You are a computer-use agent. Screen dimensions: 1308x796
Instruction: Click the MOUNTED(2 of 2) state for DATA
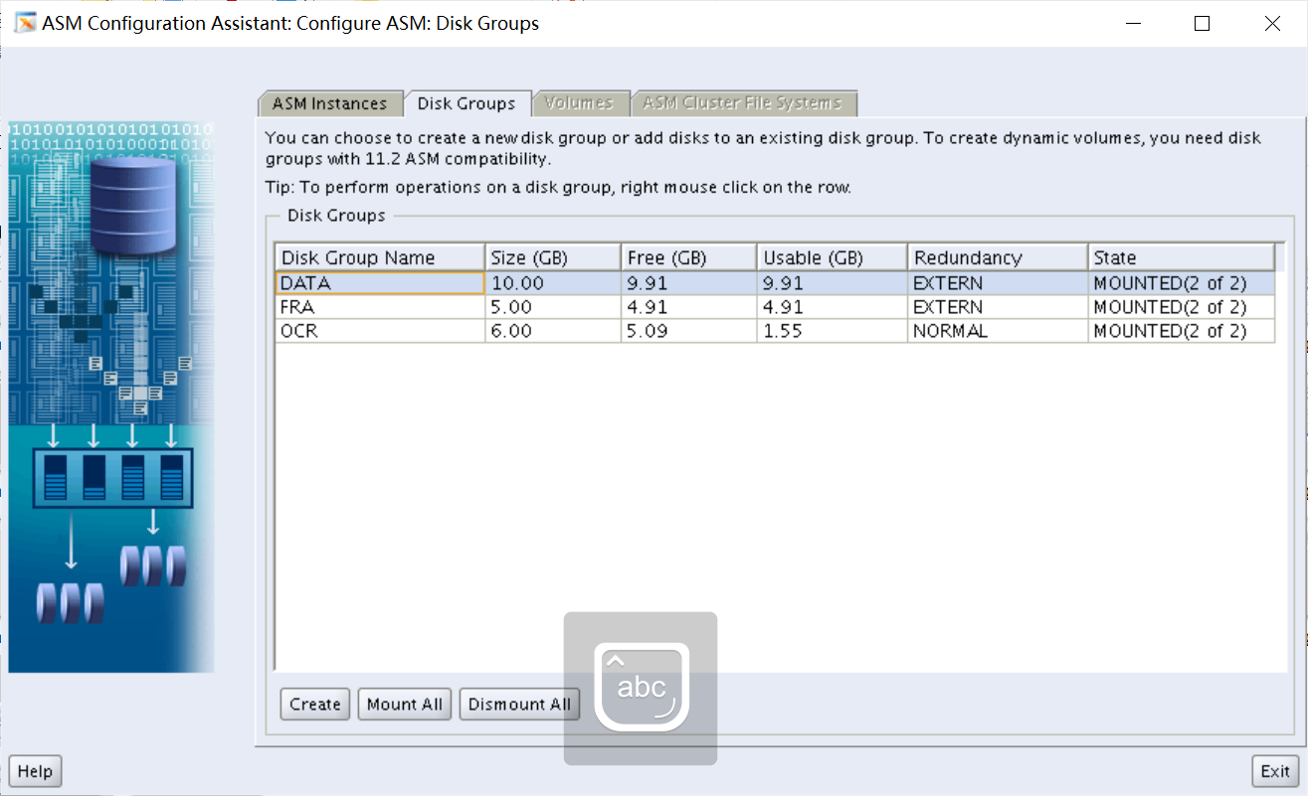[x=1181, y=283]
